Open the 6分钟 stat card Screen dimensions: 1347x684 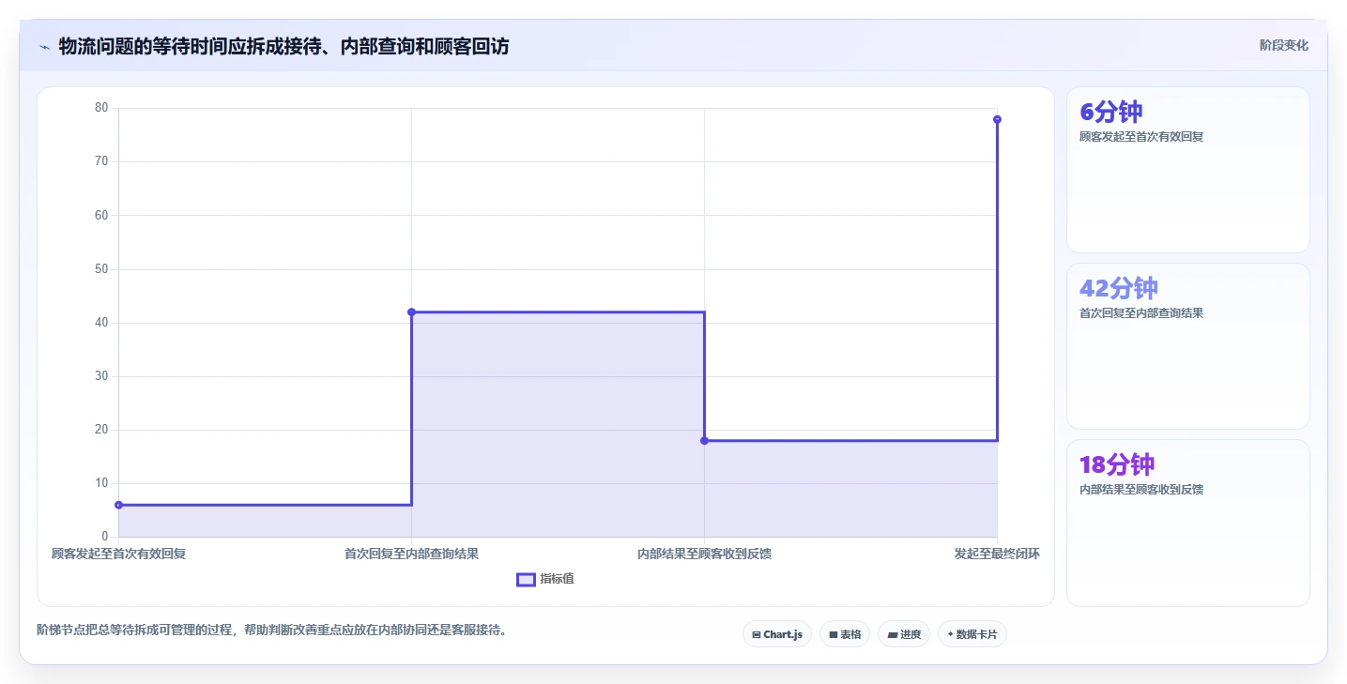1187,170
